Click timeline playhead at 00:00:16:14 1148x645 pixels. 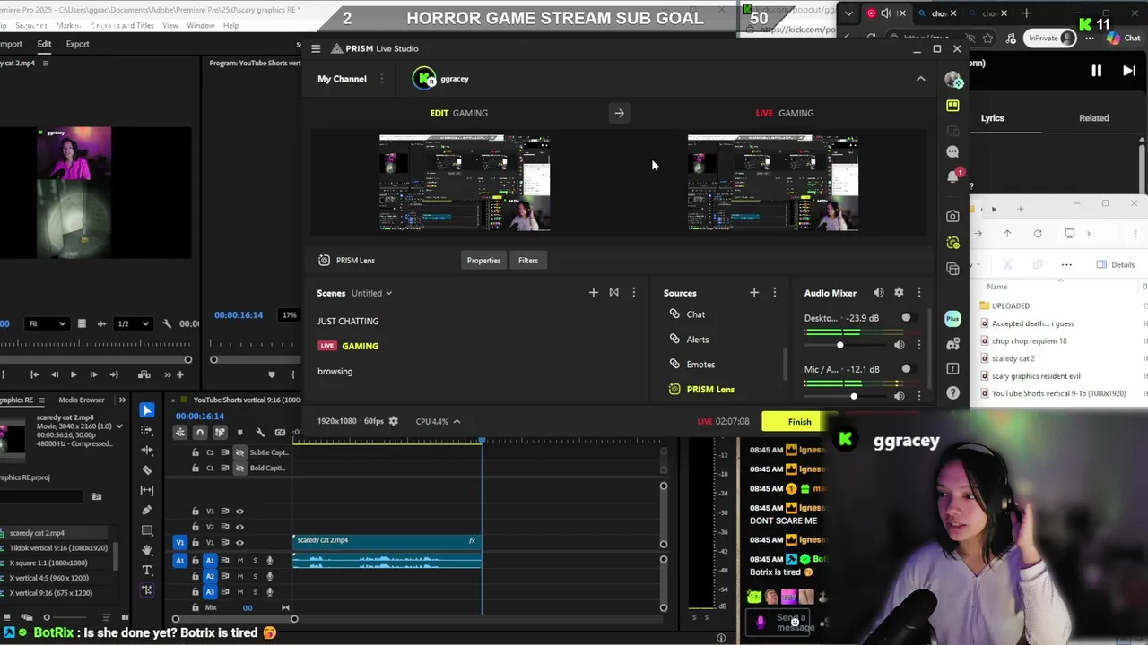pos(482,441)
